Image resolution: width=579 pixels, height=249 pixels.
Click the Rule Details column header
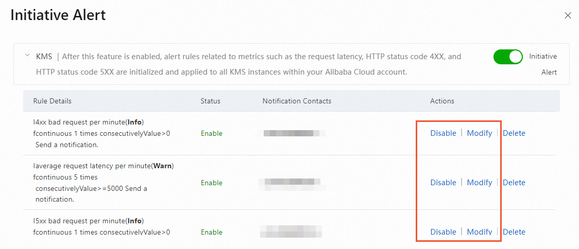52,101
